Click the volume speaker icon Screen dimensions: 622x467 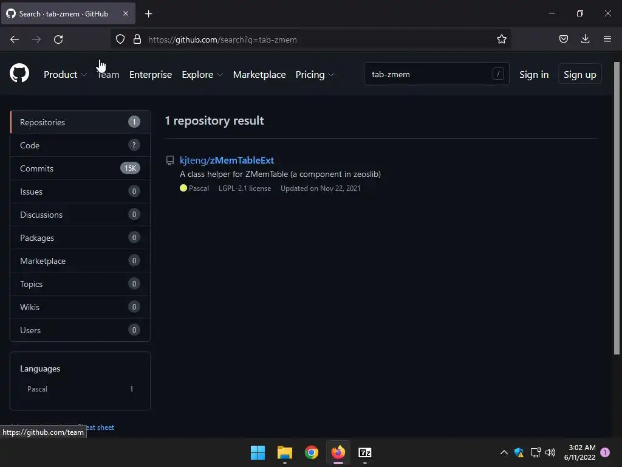(x=550, y=452)
